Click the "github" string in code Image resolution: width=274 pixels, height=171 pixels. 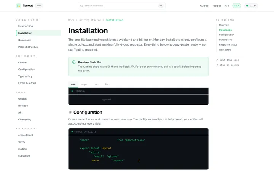coord(113,157)
